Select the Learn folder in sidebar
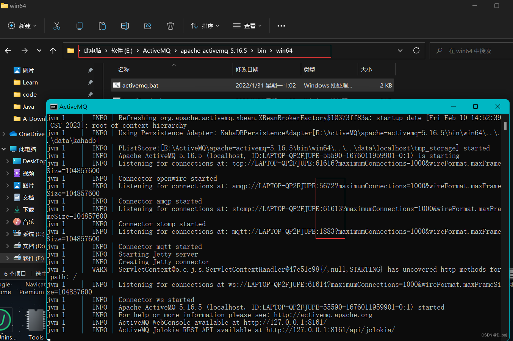 (x=30, y=82)
